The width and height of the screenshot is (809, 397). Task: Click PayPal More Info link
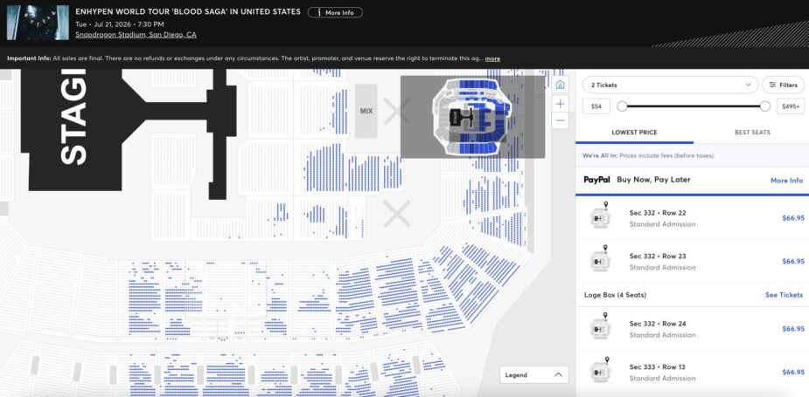pyautogui.click(x=786, y=180)
